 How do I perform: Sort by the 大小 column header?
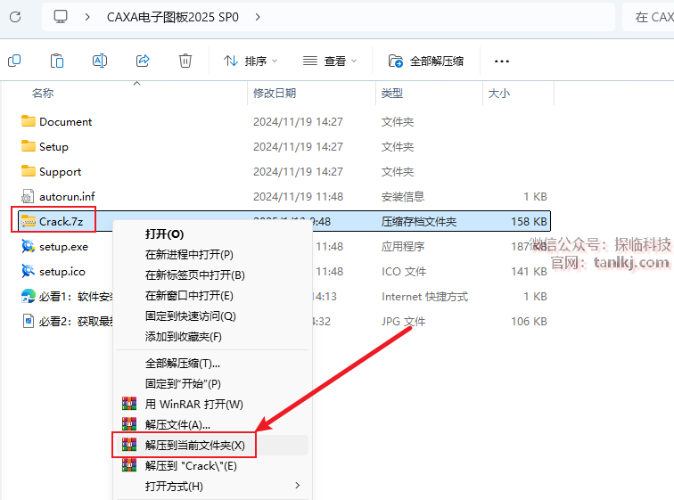point(499,93)
